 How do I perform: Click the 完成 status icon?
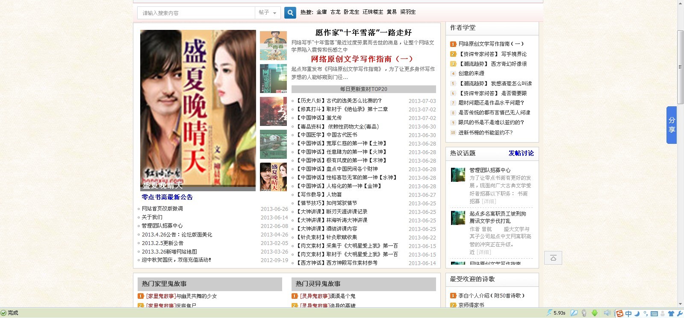(x=3, y=313)
